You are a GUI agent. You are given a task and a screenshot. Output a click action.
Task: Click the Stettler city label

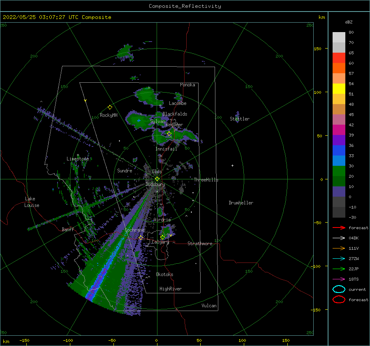pyautogui.click(x=240, y=119)
